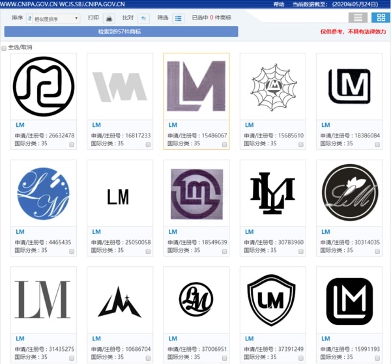Image resolution: width=391 pixels, height=364 pixels.
Task: Tick checkbox for trademark 15991193
Action: coord(377,358)
